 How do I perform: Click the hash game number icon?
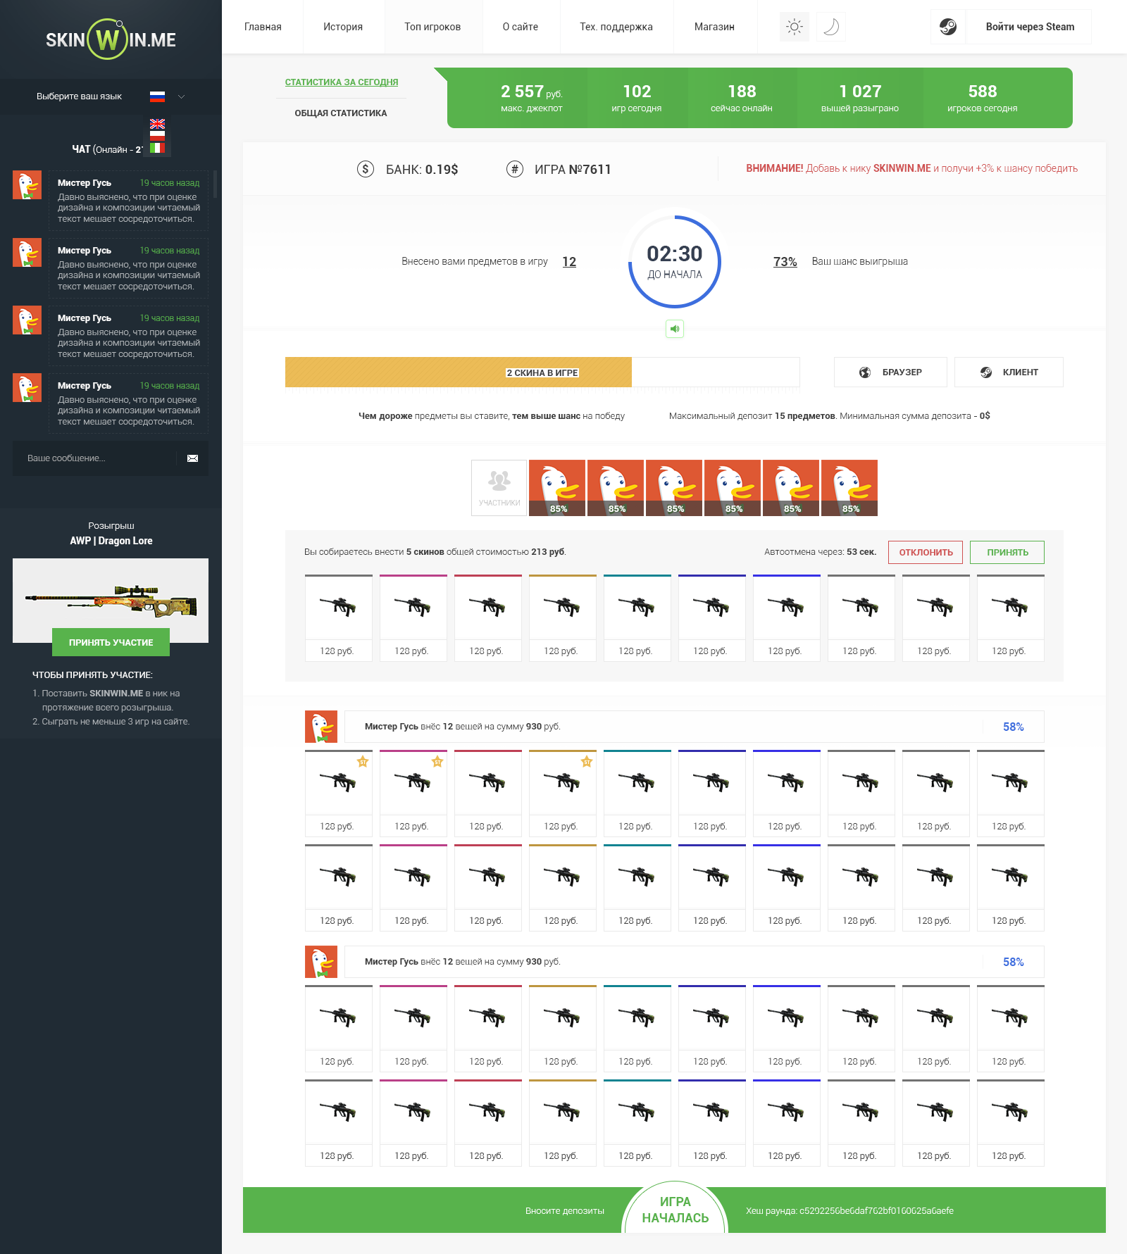[x=515, y=169]
